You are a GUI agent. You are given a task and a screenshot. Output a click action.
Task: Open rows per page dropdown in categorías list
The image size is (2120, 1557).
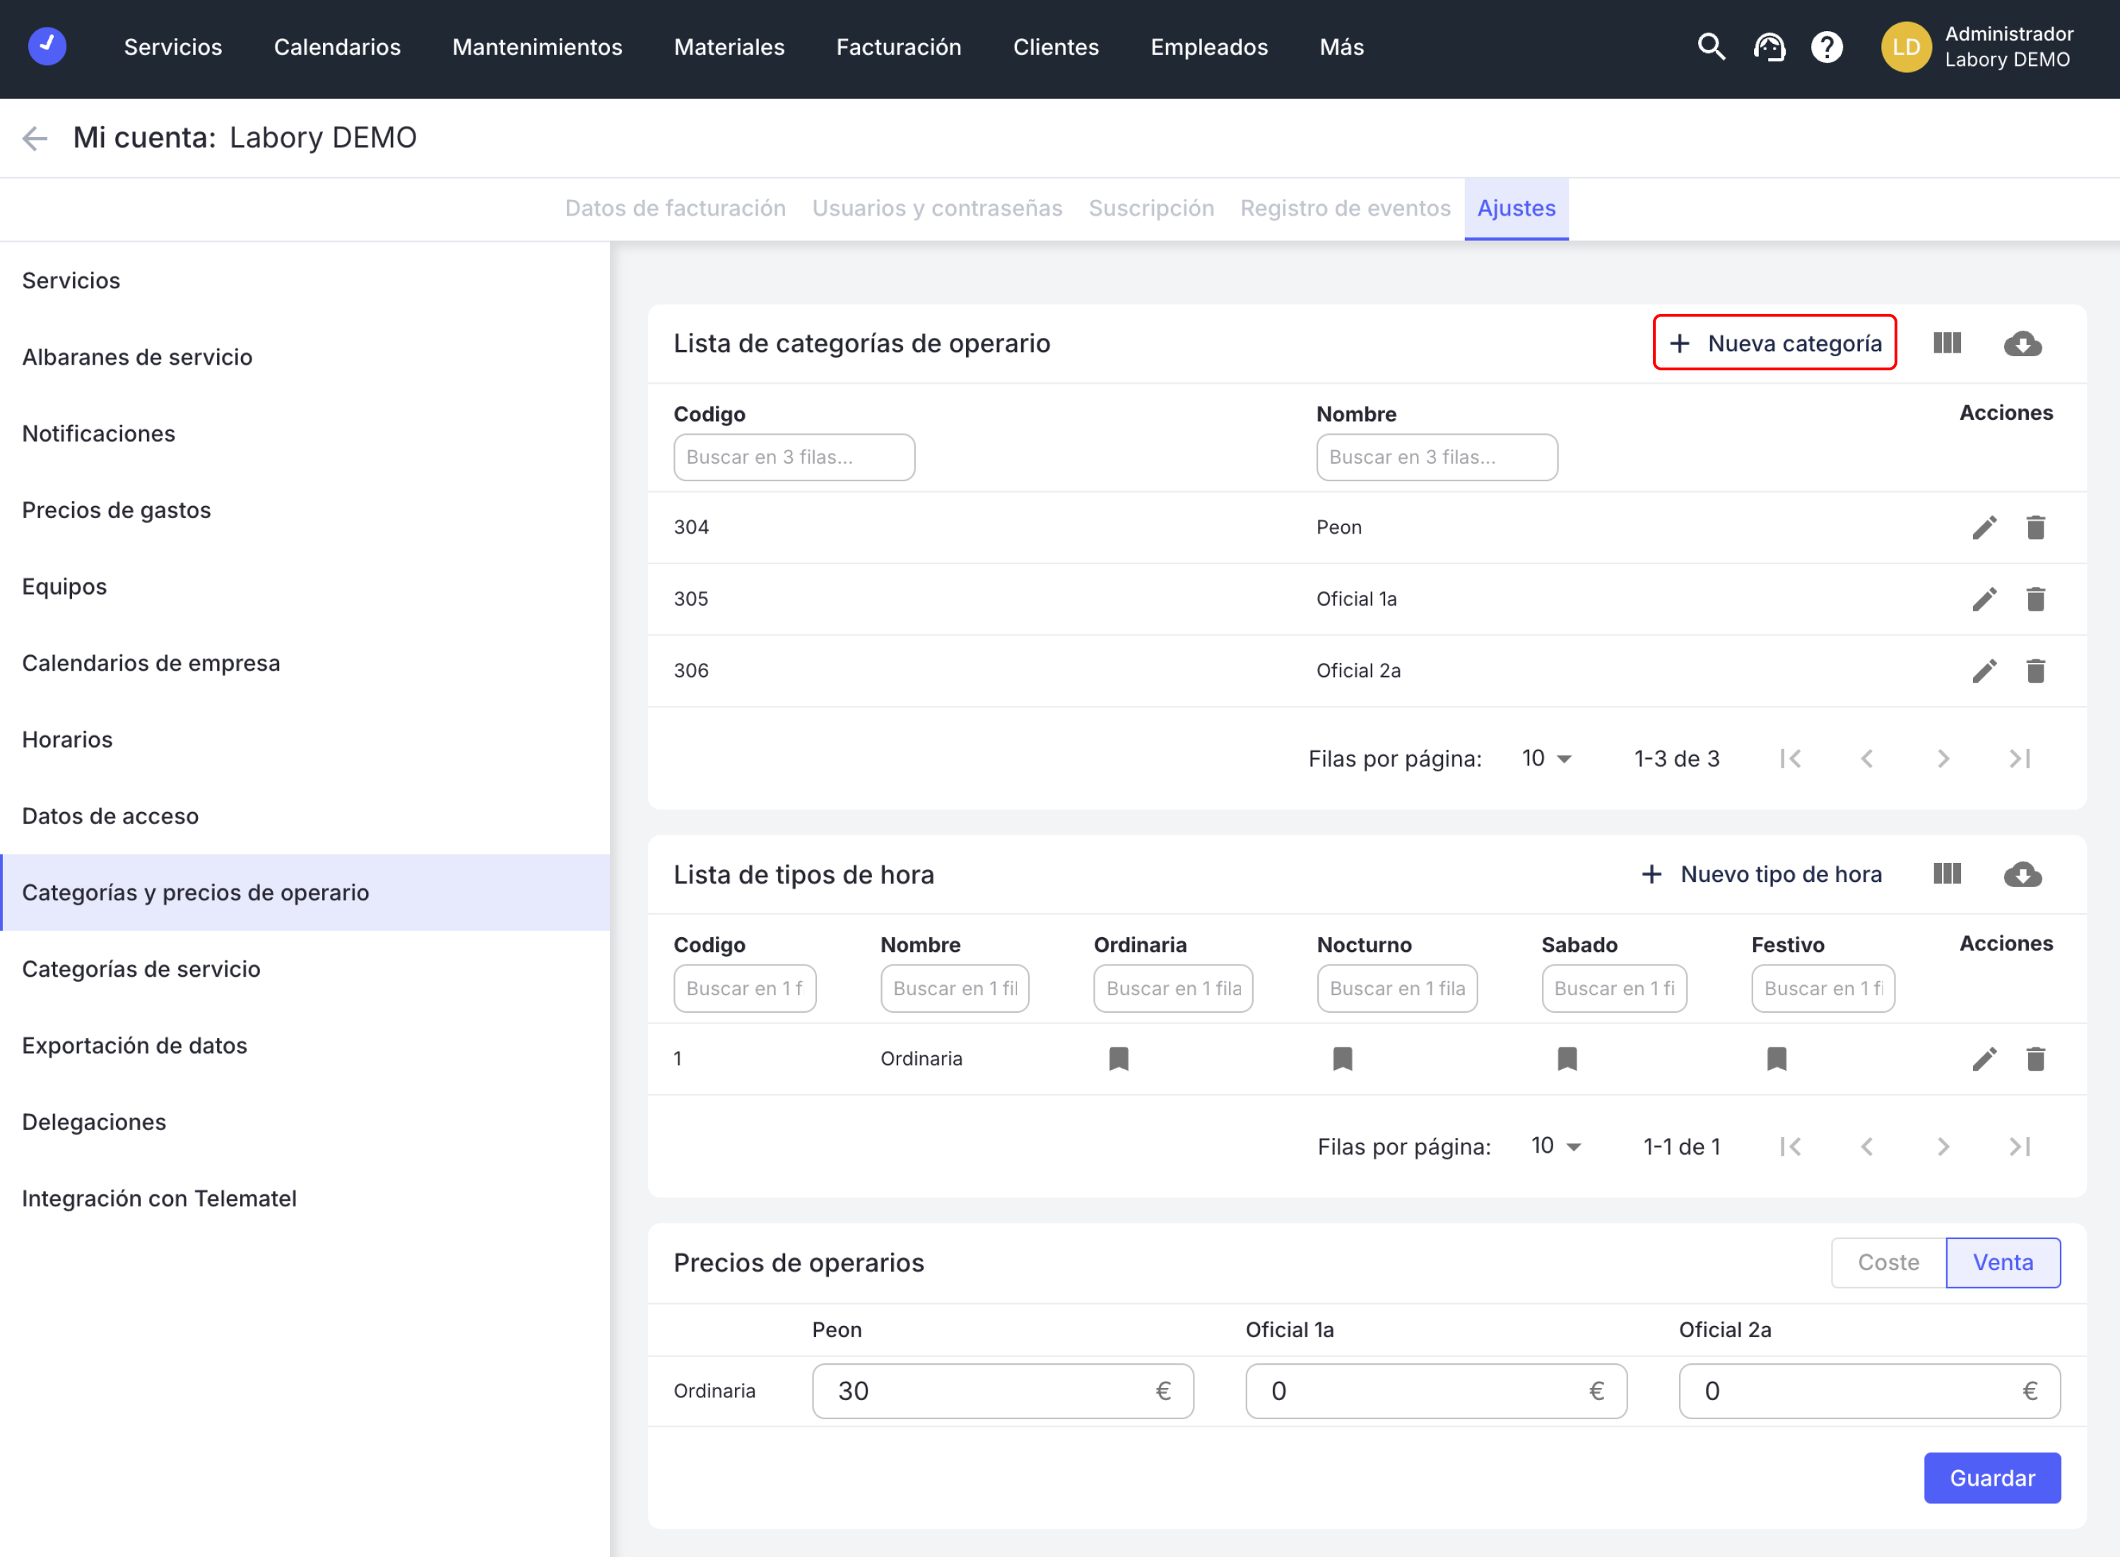[x=1546, y=758]
